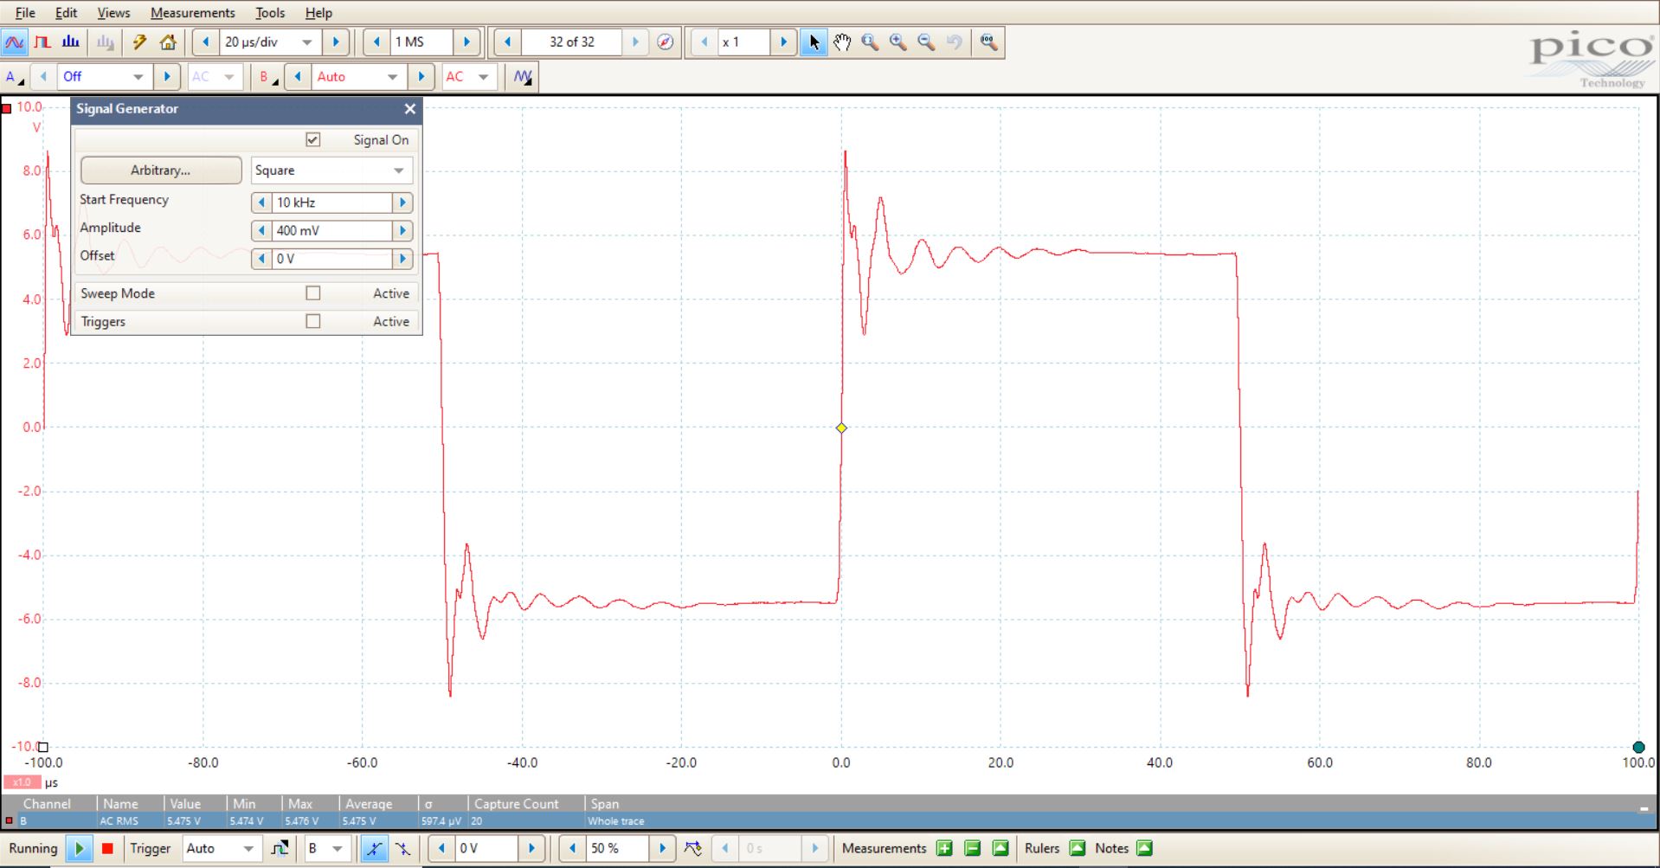Open buffer navigator compass icon
This screenshot has height=868, width=1660.
point(665,42)
